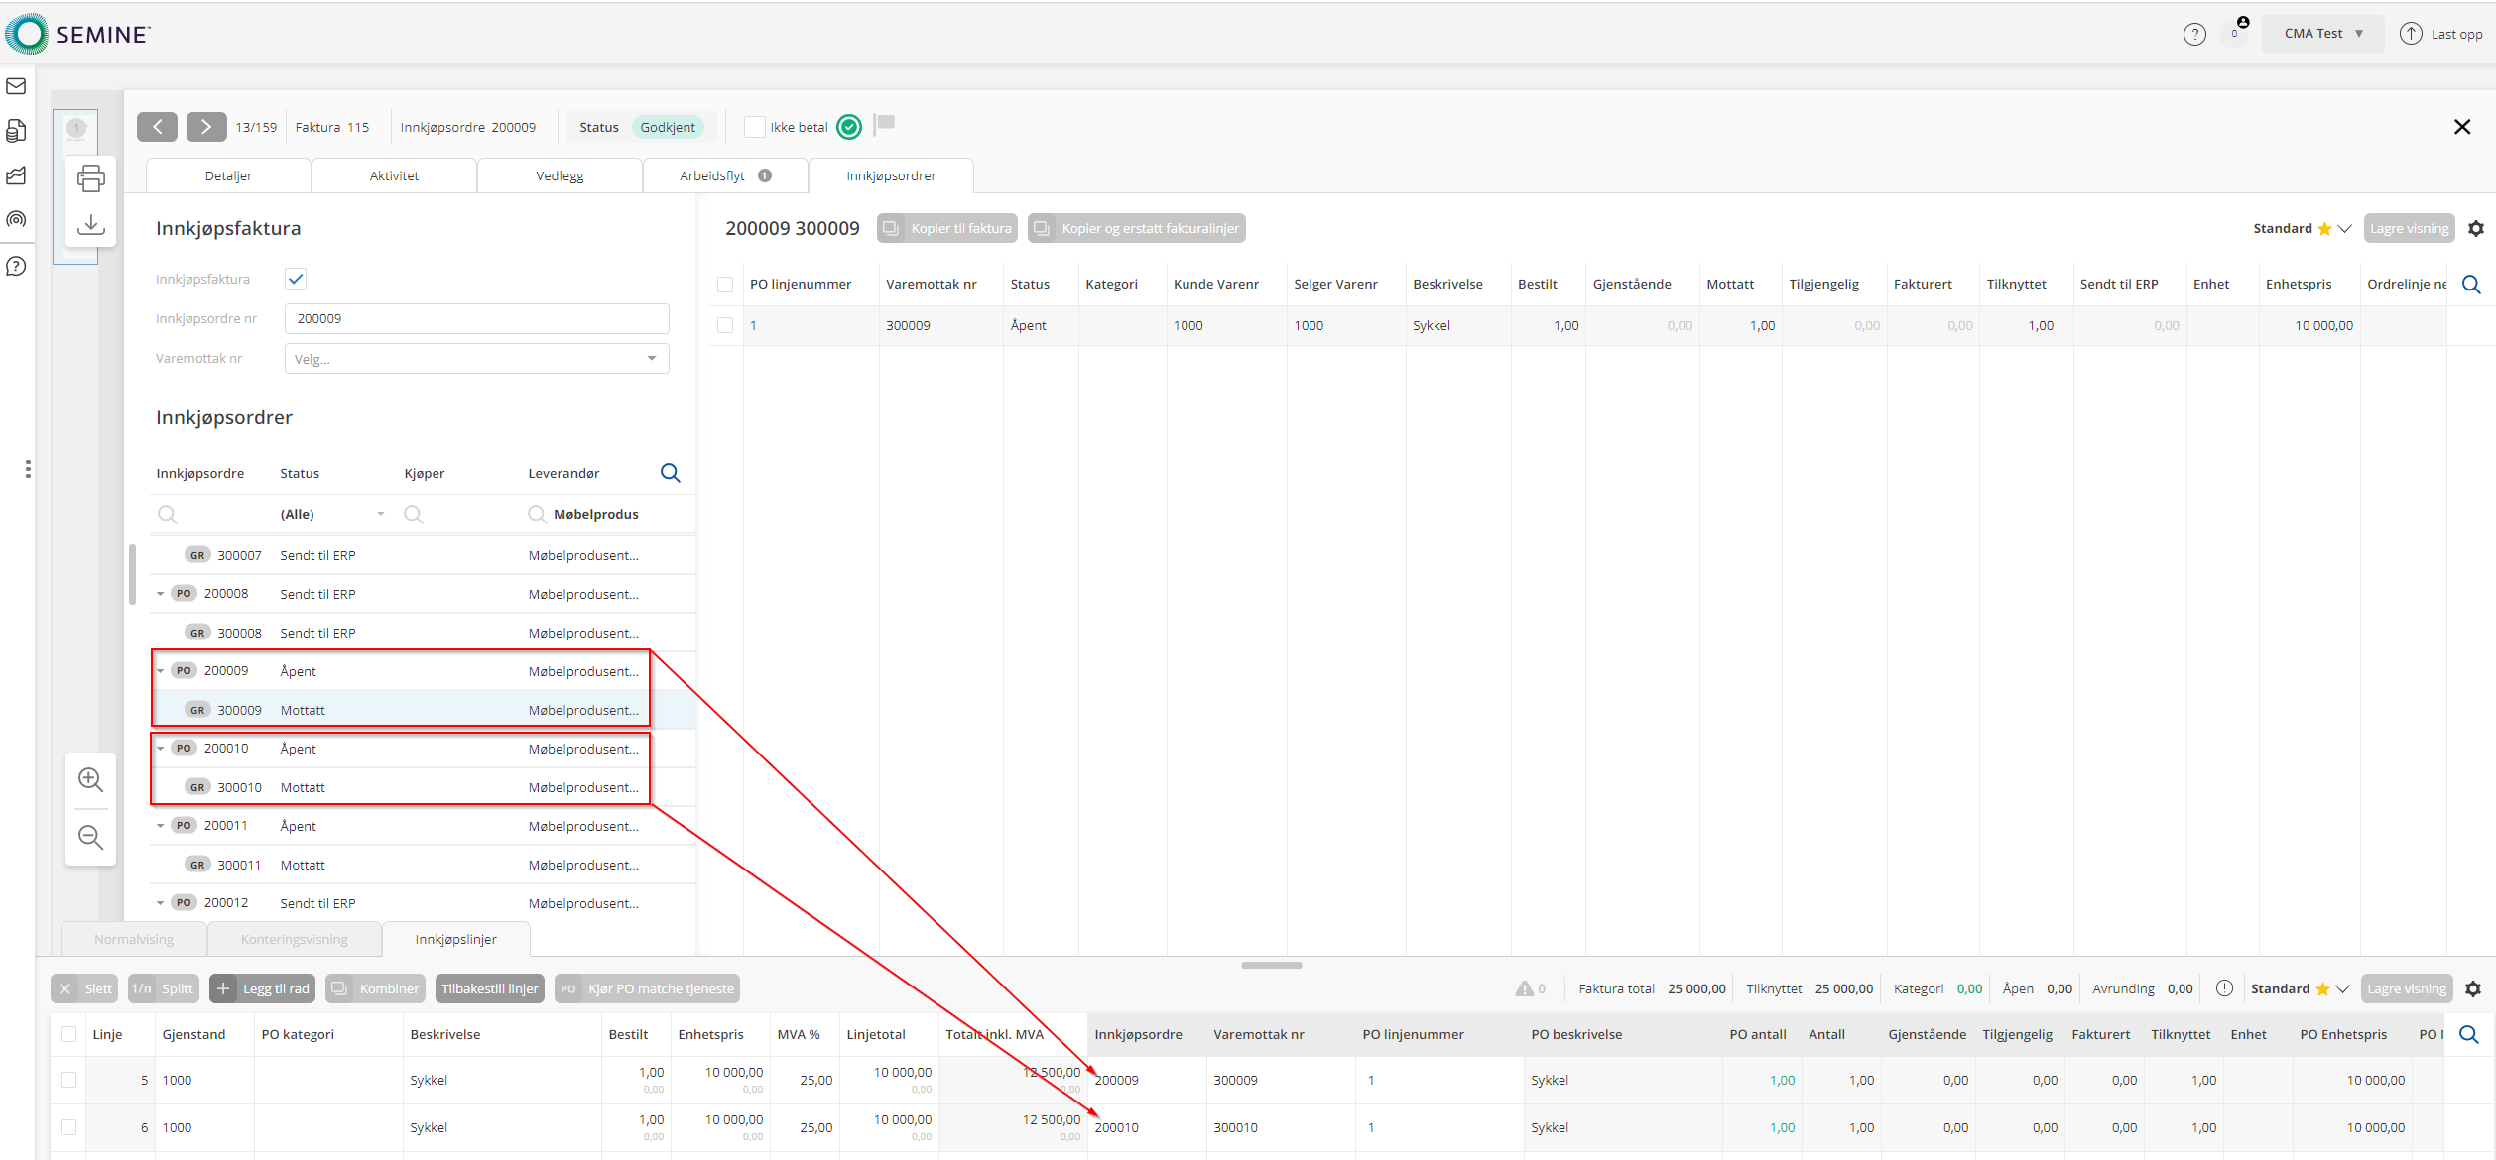Click the flag icon next to Ikke betal
Image resolution: width=2496 pixels, height=1160 pixels.
885,124
